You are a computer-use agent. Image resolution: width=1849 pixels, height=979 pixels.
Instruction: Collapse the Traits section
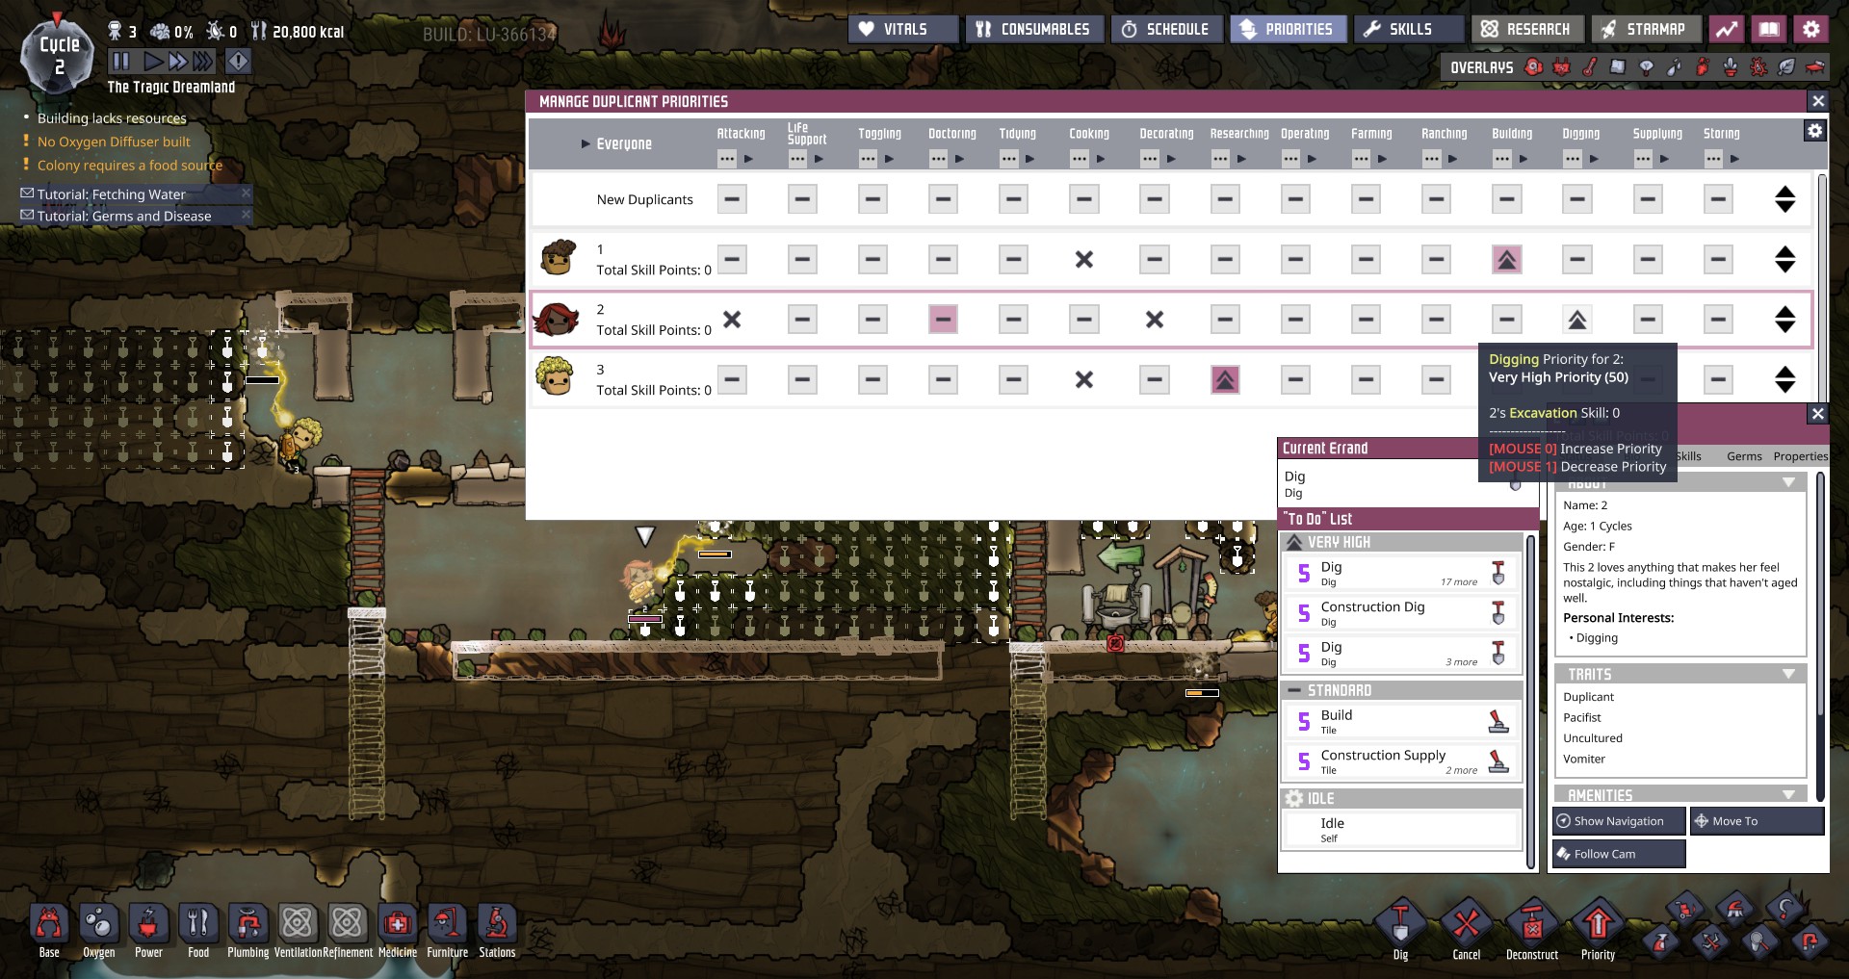[x=1788, y=674]
